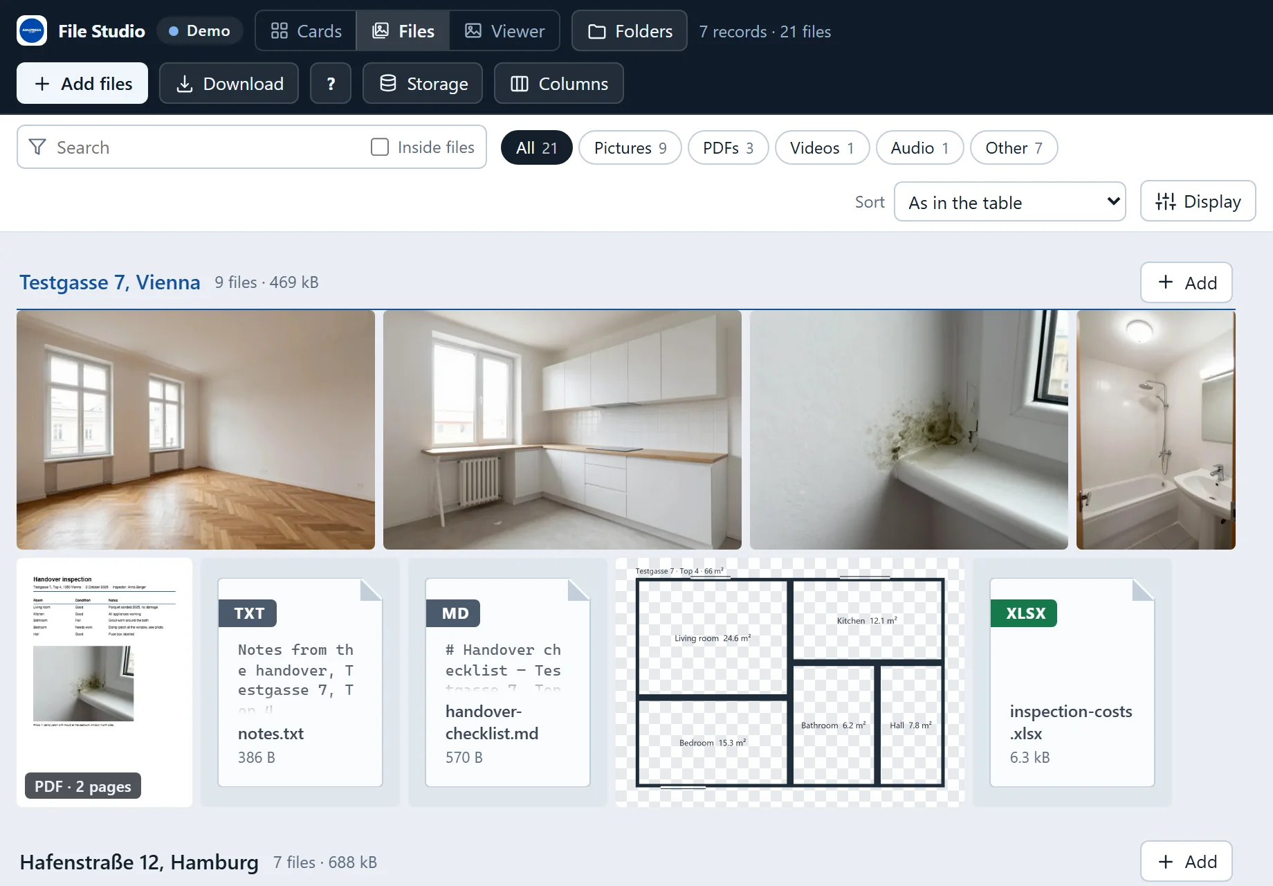Click the Download button
Image resolution: width=1273 pixels, height=886 pixels.
pyautogui.click(x=229, y=84)
